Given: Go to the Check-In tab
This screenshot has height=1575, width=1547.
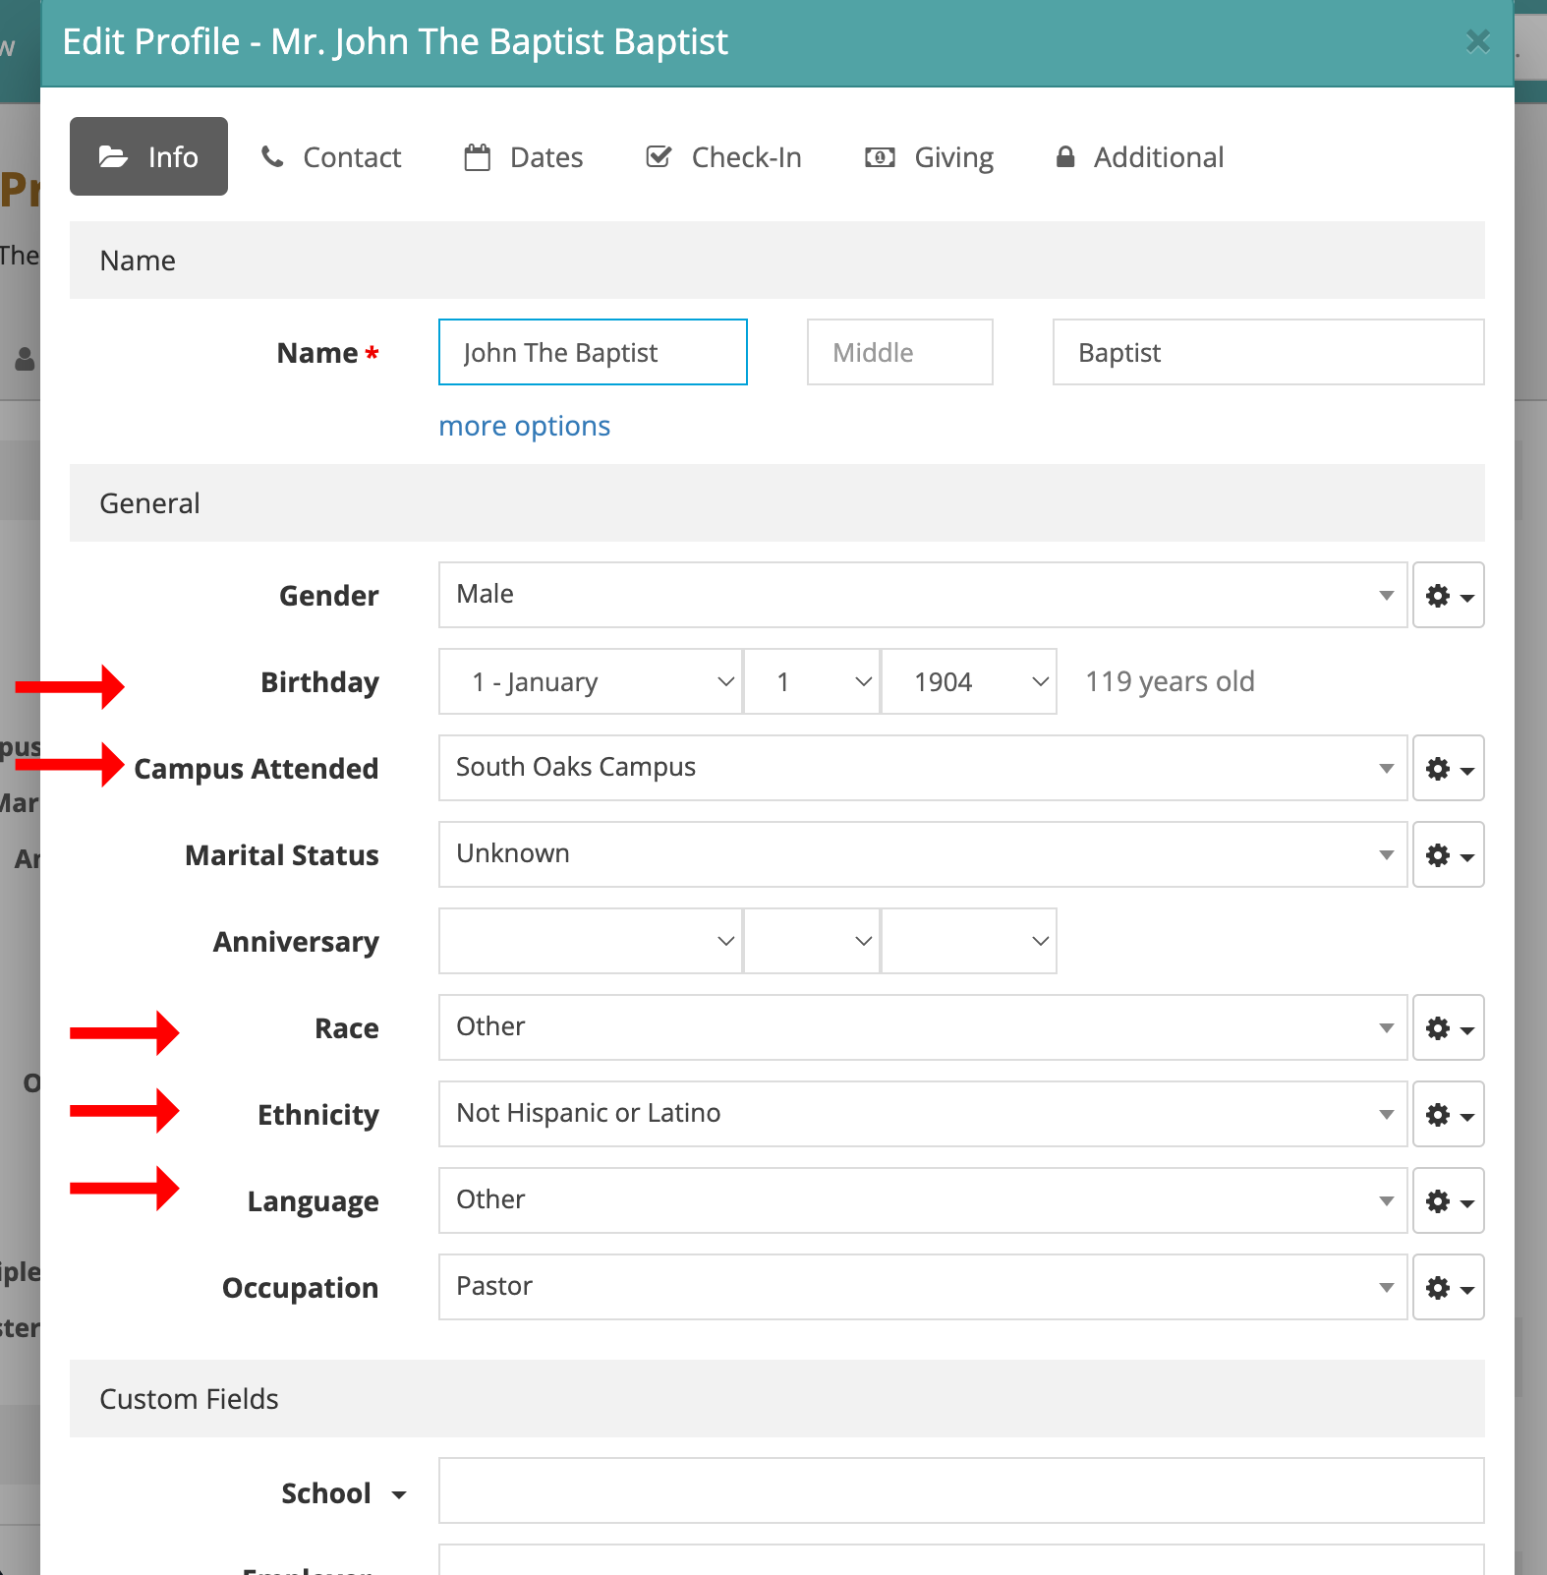Looking at the screenshot, I should pyautogui.click(x=723, y=157).
